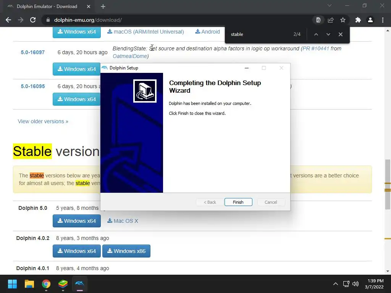The height and width of the screenshot is (293, 391).
Task: Jump to next find match
Action: [x=328, y=34]
